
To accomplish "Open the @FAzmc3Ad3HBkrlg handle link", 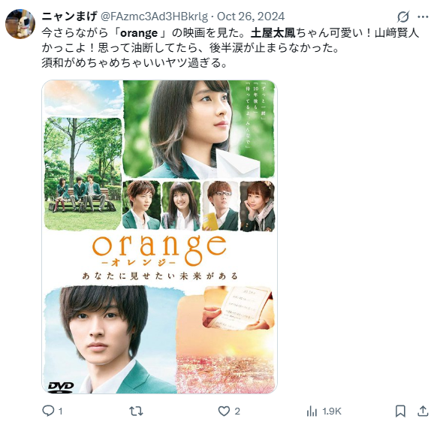I will [x=154, y=17].
